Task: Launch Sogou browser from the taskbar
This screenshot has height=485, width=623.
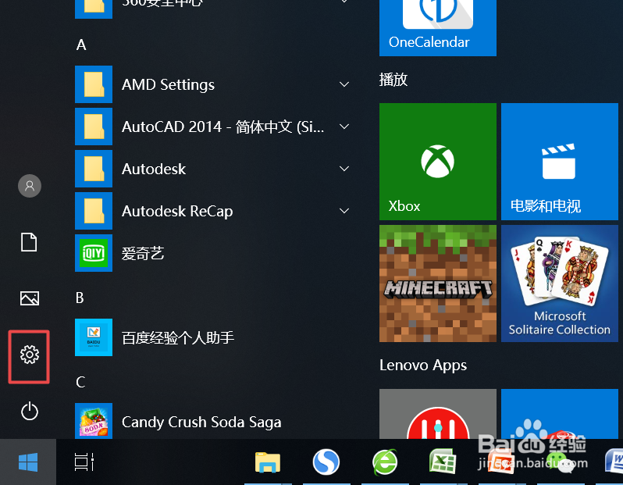Action: pos(326,462)
